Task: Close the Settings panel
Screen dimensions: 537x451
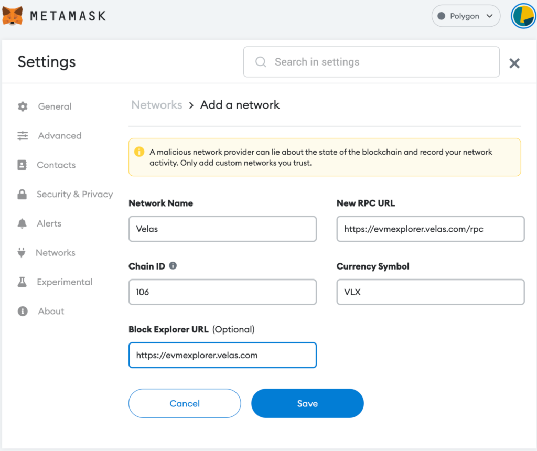Action: tap(514, 63)
